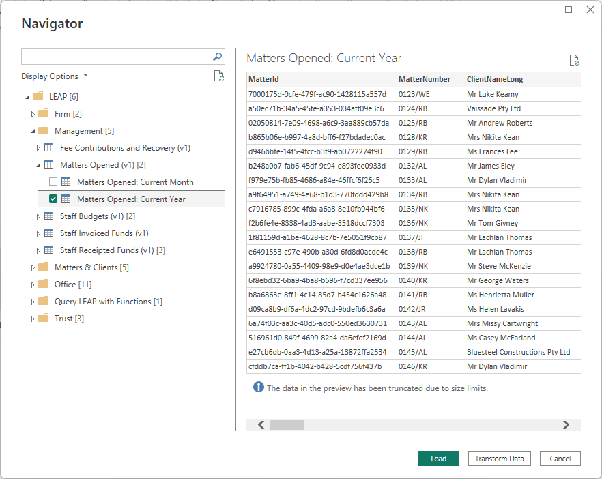Image resolution: width=602 pixels, height=479 pixels.
Task: Uncheck Matters Opened: Current Year
Action: click(53, 199)
